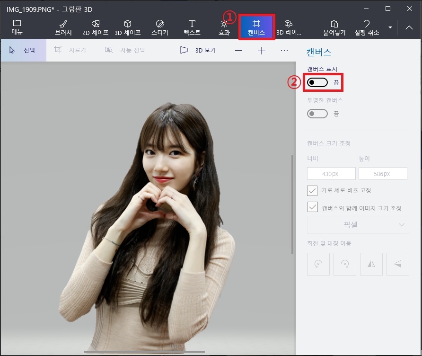
Task: Zoom out with the minus button
Action: (238, 50)
